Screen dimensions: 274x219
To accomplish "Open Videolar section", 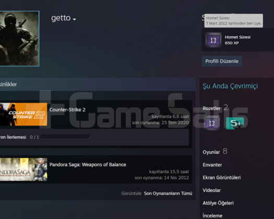I will (x=211, y=190).
